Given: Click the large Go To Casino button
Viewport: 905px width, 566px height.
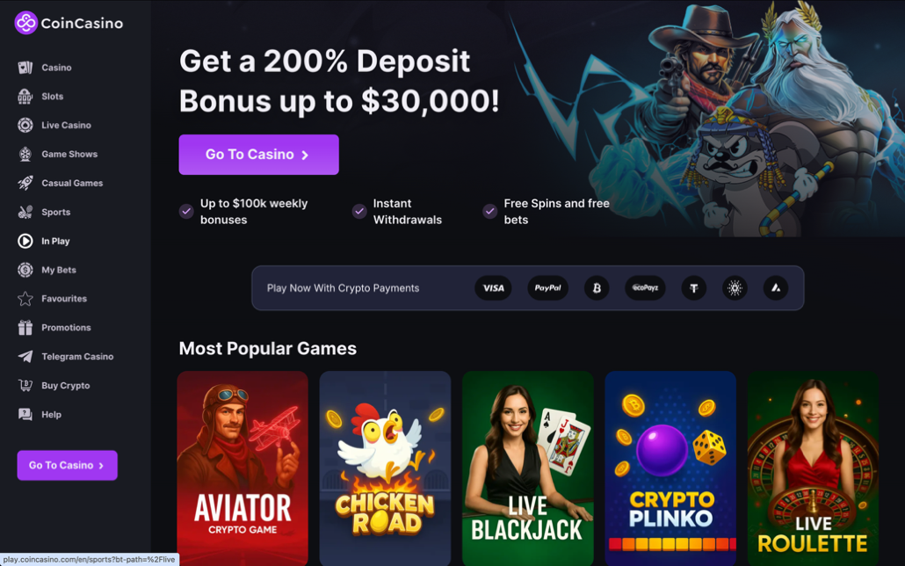Looking at the screenshot, I should [x=258, y=155].
